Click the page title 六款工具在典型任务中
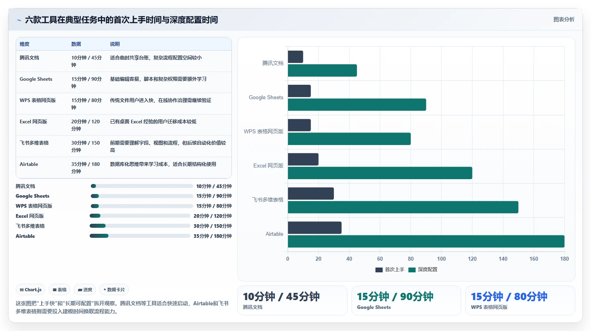591x331 pixels. point(121,20)
